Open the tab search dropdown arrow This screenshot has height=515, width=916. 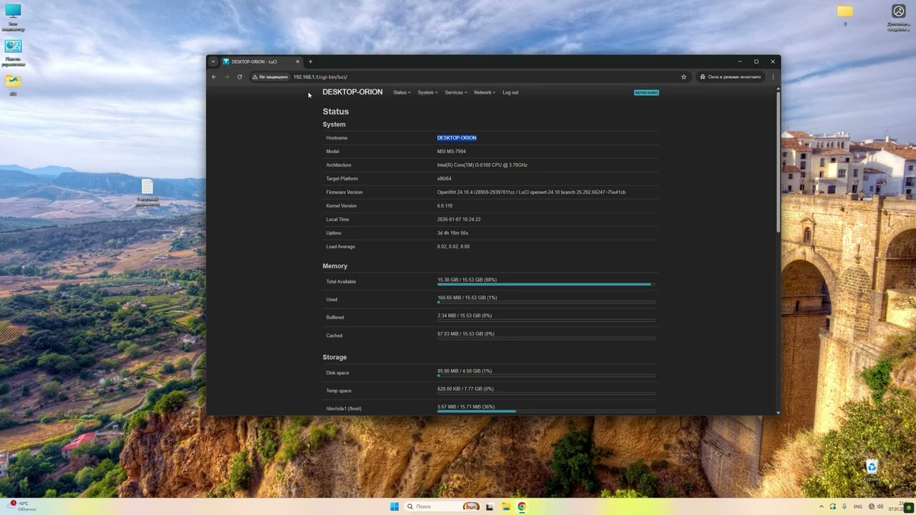[213, 62]
